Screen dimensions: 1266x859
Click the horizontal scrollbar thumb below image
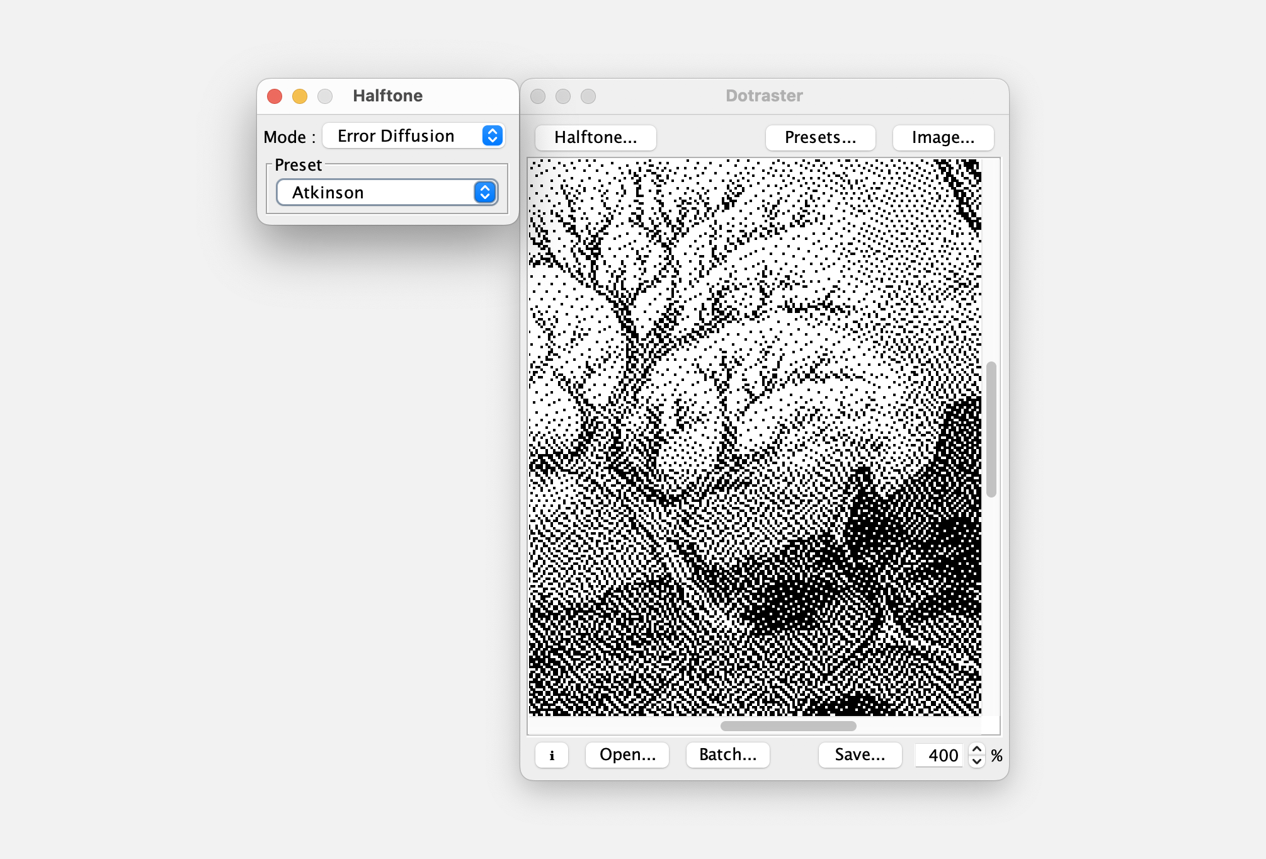point(788,726)
